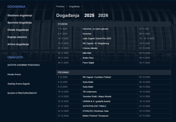Viewport: 176px width, 122px height.
Task: Switch to the 2026 events tab
Action: click(103, 16)
